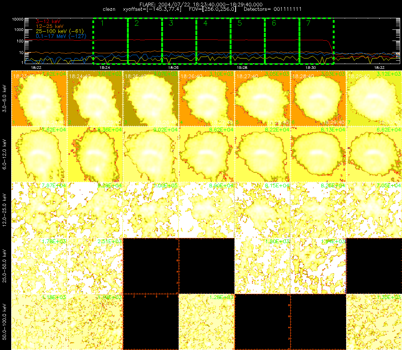Open 6-12 keV image with peak 8.36E+04
402x350 pixels.
(x=95, y=155)
